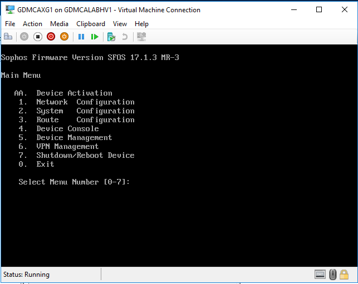
Task: Turn off the VM with the stop icon
Action: (38, 37)
